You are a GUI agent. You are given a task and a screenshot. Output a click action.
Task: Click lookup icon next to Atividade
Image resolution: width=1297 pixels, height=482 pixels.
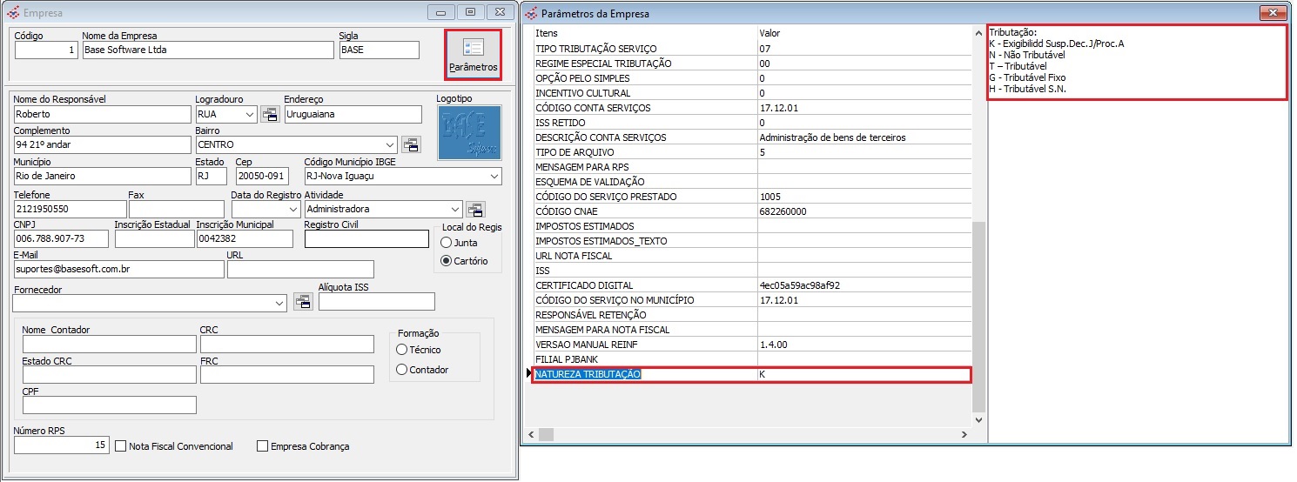tap(475, 210)
